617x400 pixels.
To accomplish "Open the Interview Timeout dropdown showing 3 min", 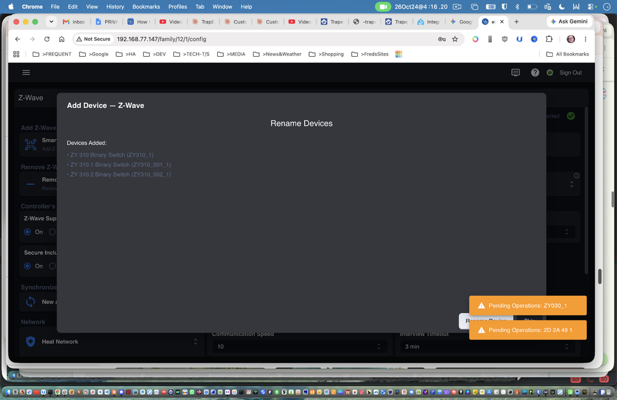I will (487, 346).
